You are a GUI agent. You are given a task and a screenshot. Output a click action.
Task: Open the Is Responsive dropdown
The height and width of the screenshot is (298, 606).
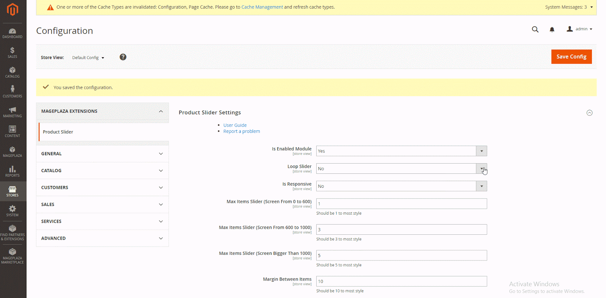[x=401, y=186]
